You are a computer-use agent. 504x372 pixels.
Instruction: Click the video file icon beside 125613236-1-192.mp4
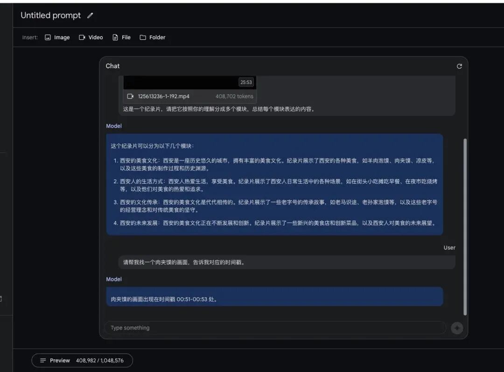(130, 96)
